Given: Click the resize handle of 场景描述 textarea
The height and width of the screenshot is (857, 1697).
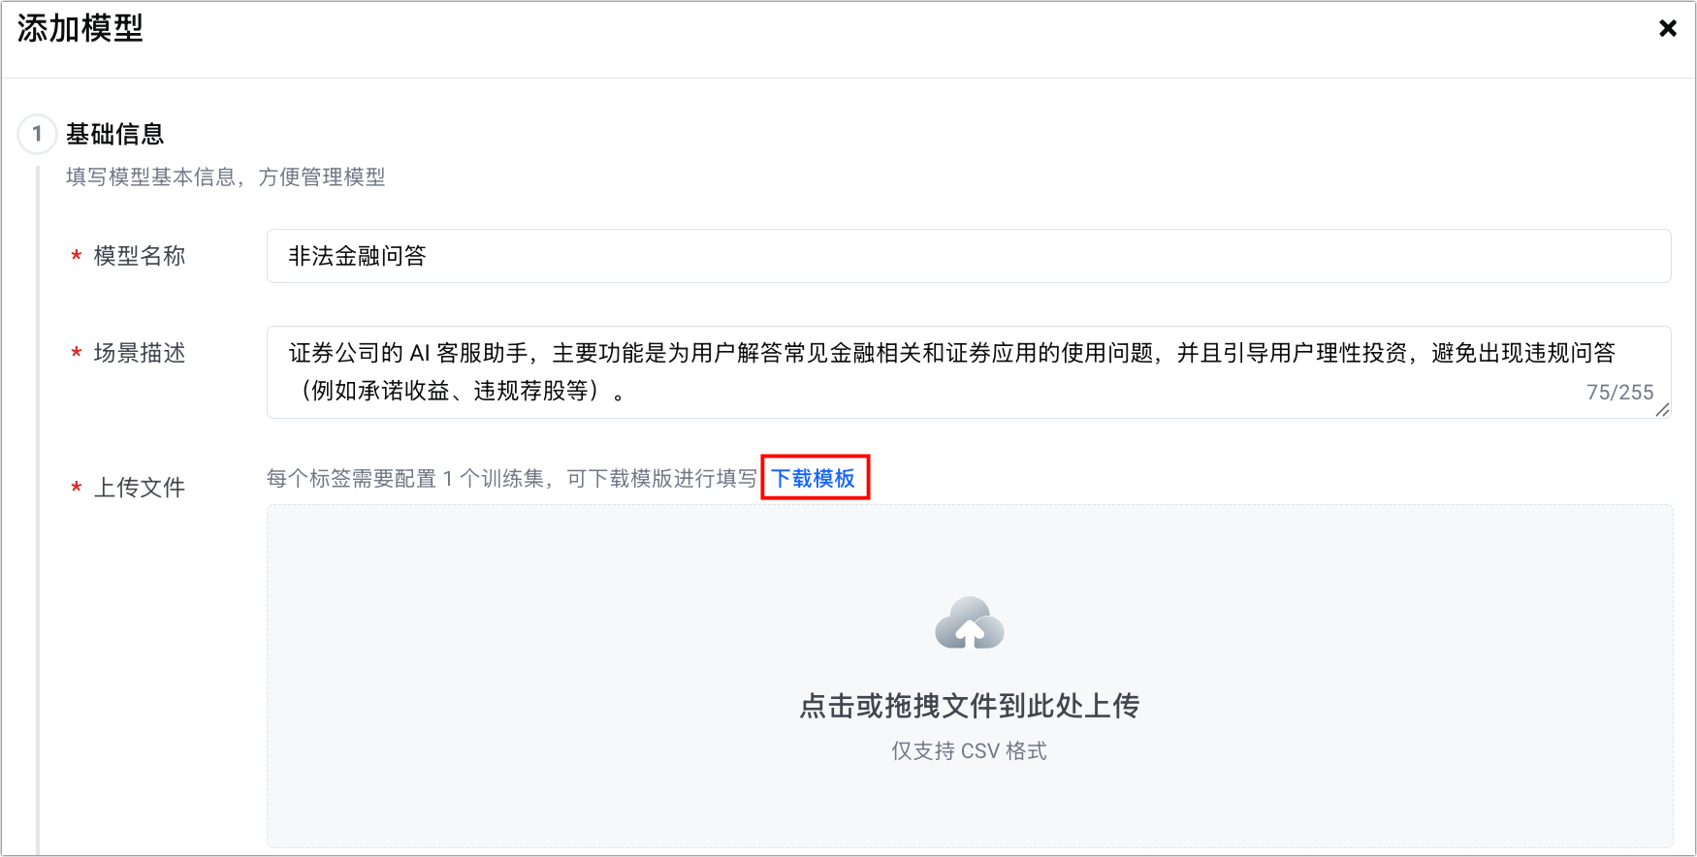Looking at the screenshot, I should [x=1662, y=409].
